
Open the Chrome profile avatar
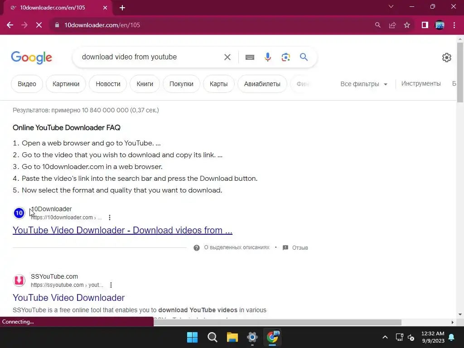pos(440,25)
